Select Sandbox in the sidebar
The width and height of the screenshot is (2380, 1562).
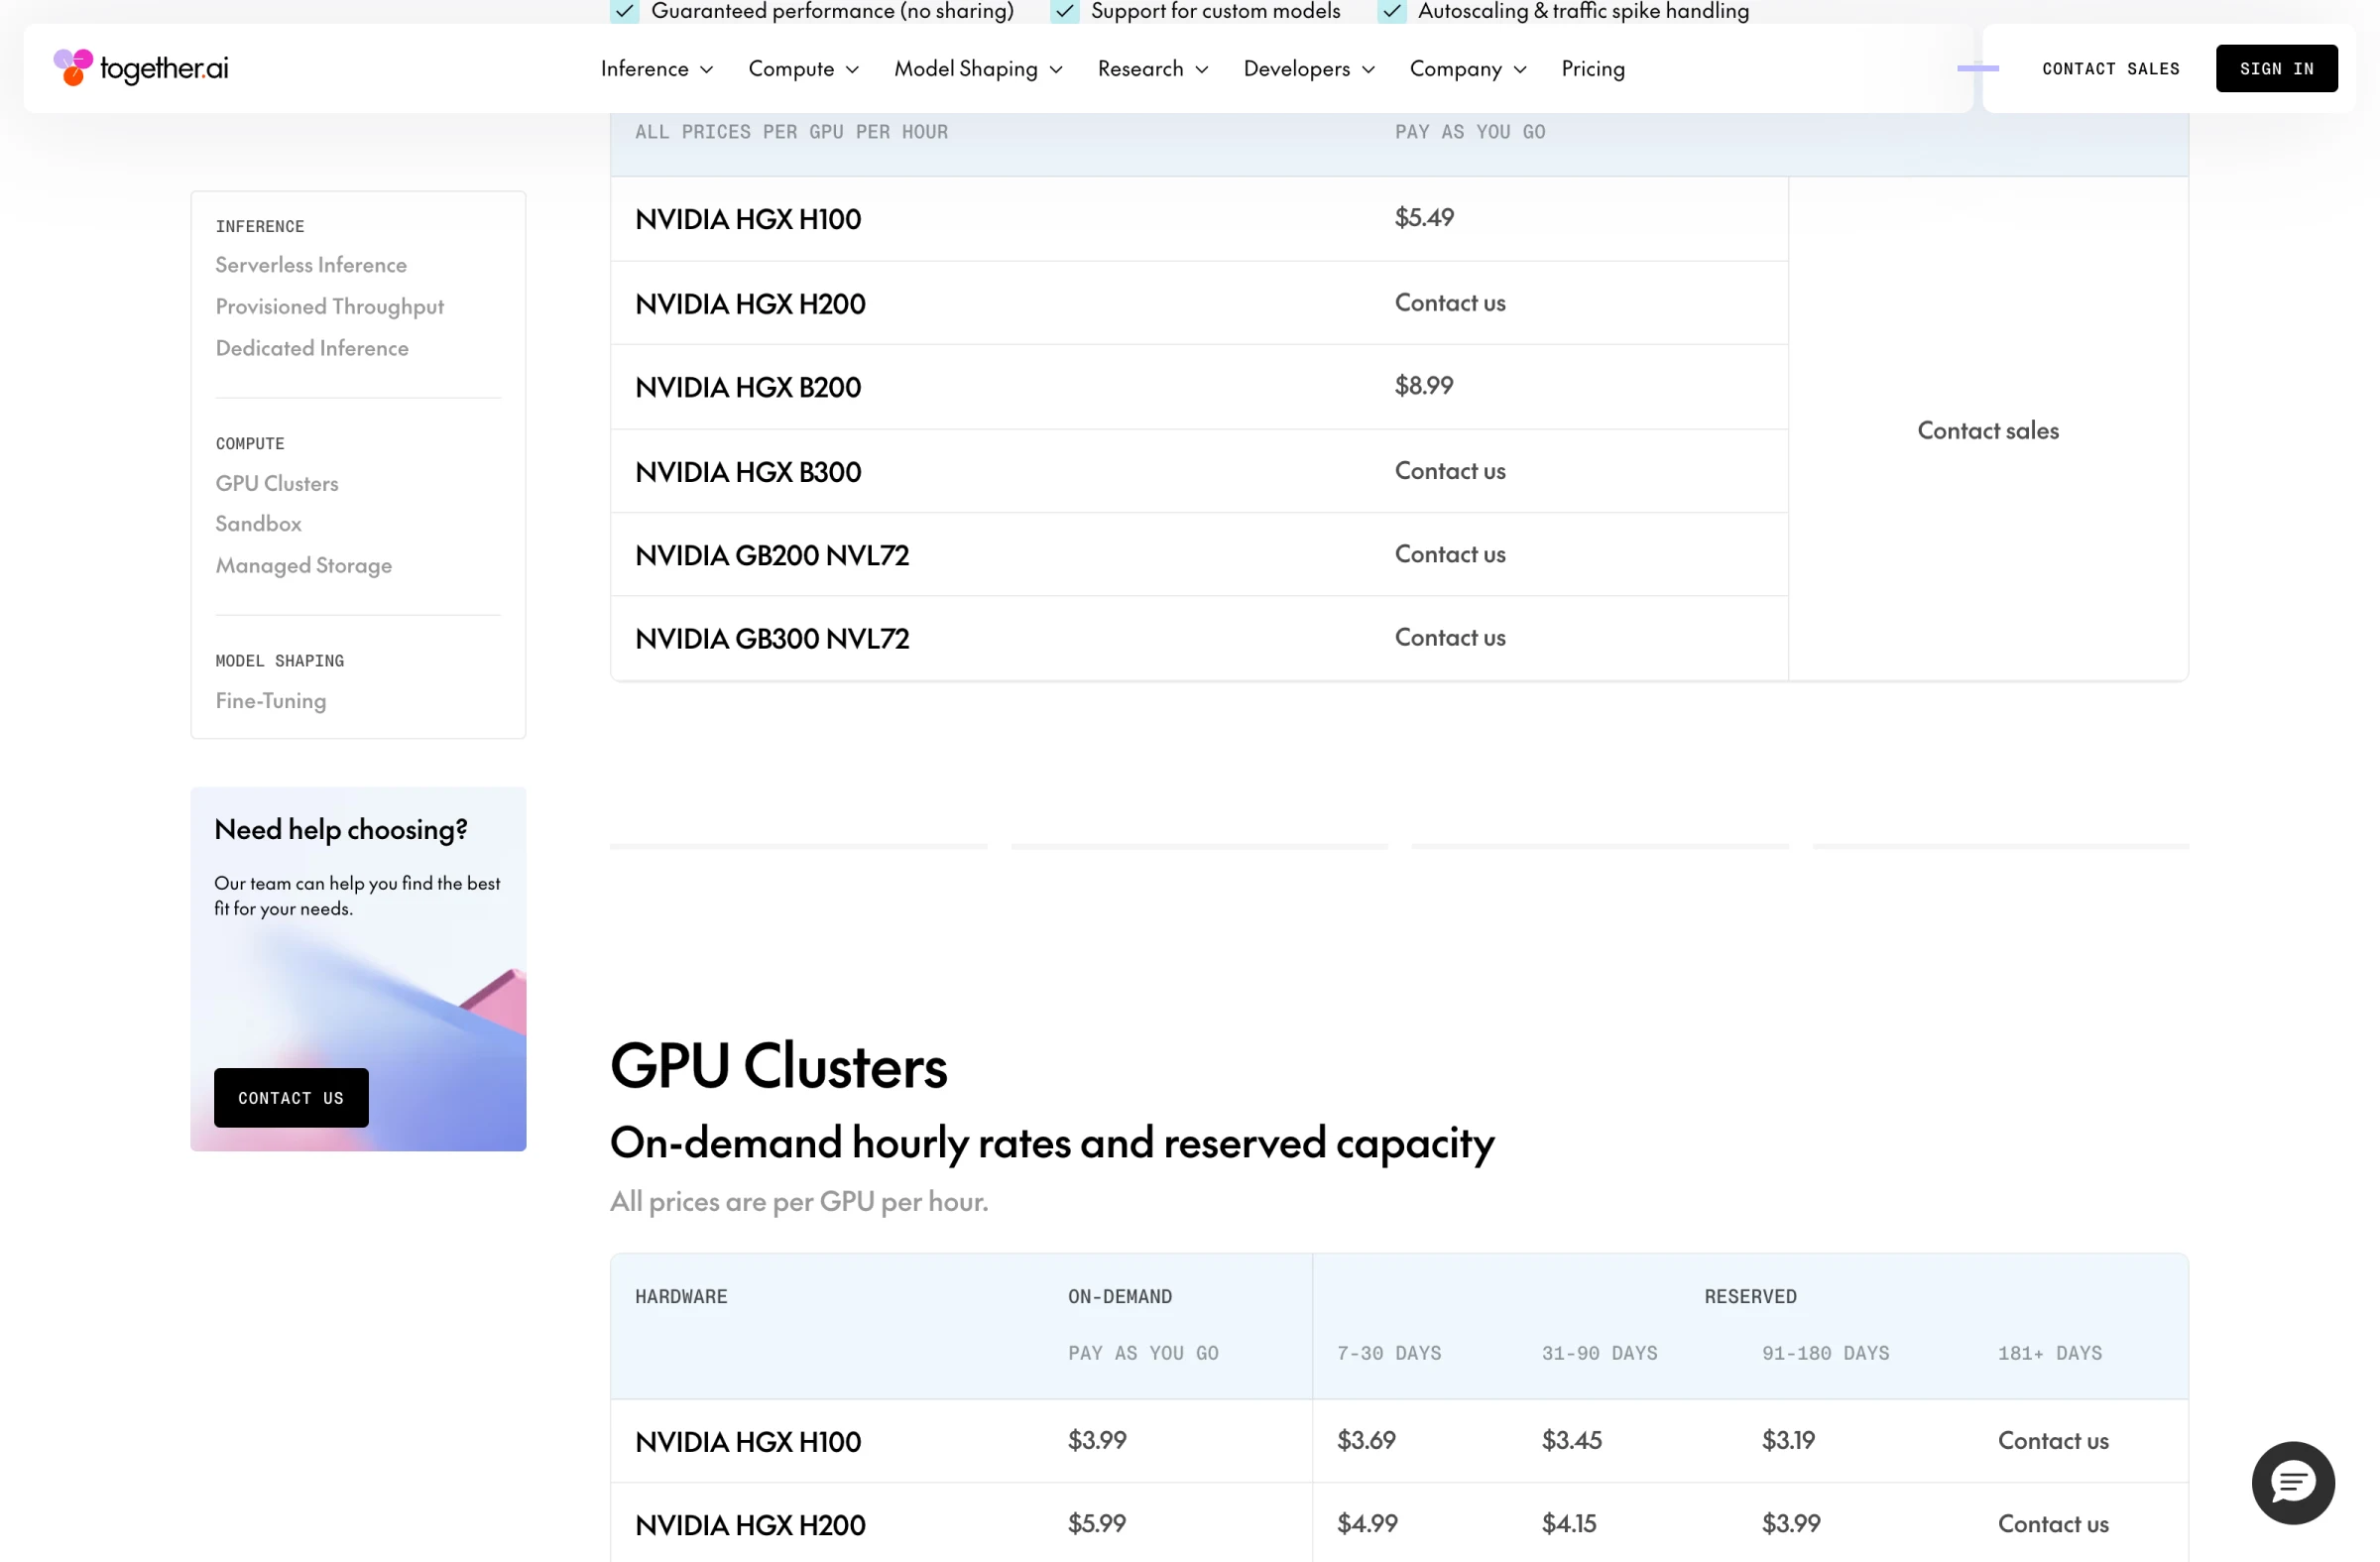(x=258, y=524)
